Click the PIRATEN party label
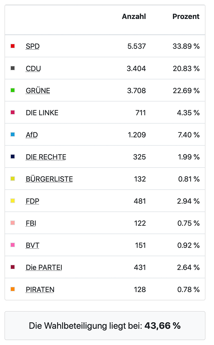214x345 pixels. pos(40,289)
